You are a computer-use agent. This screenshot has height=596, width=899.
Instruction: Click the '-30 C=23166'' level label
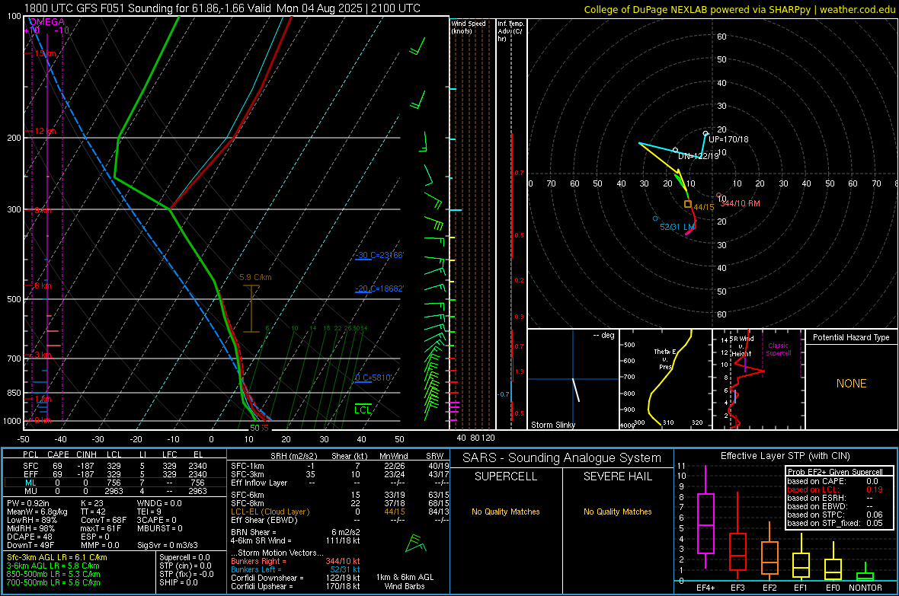tap(379, 255)
